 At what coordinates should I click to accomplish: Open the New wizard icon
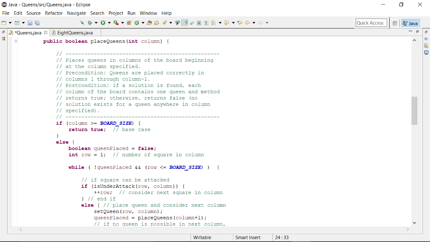tap(4, 23)
